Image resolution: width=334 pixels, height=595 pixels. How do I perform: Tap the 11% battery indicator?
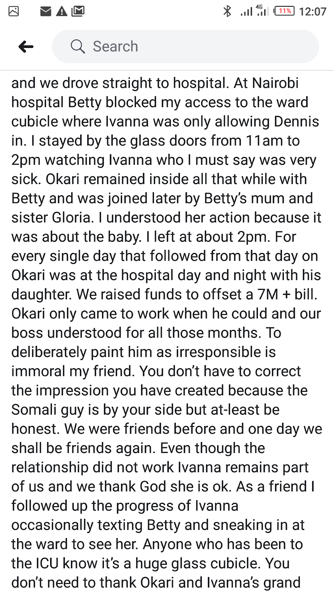coord(285,11)
